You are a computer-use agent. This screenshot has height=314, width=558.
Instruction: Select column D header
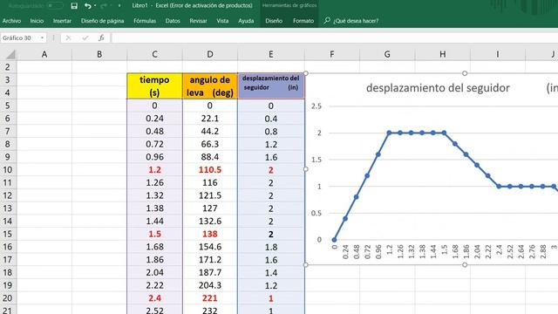(x=210, y=54)
